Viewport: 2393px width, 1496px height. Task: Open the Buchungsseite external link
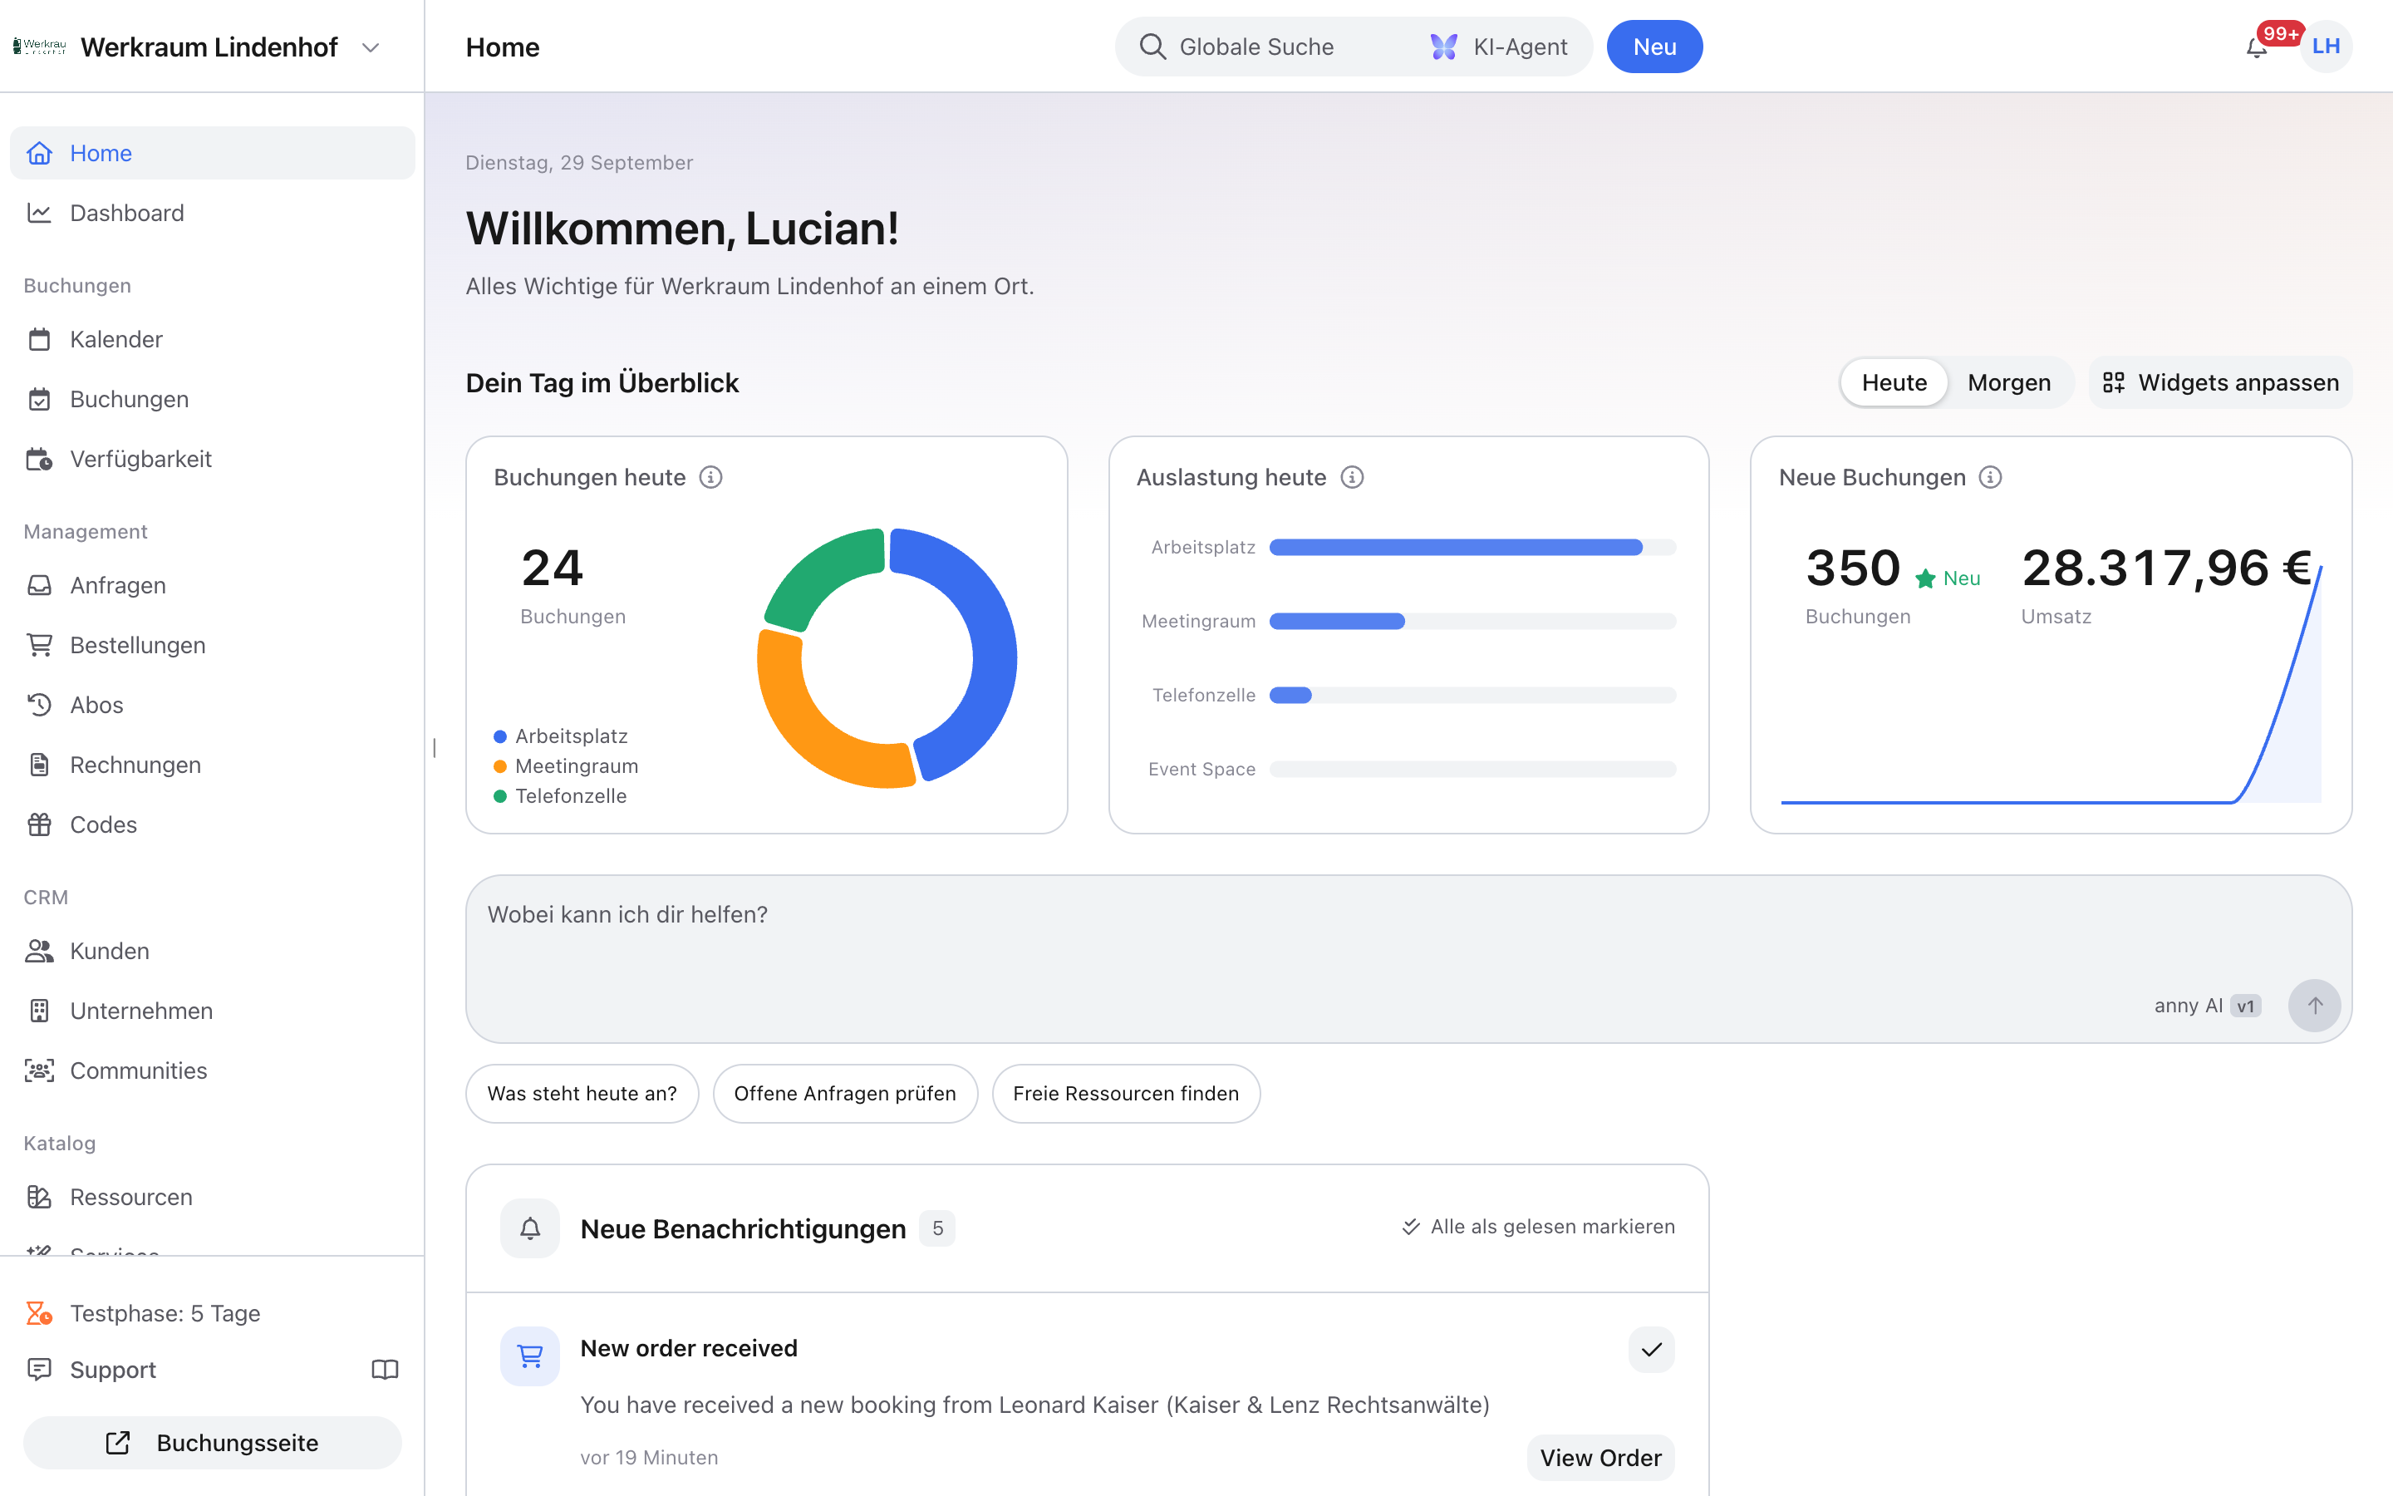click(x=212, y=1443)
